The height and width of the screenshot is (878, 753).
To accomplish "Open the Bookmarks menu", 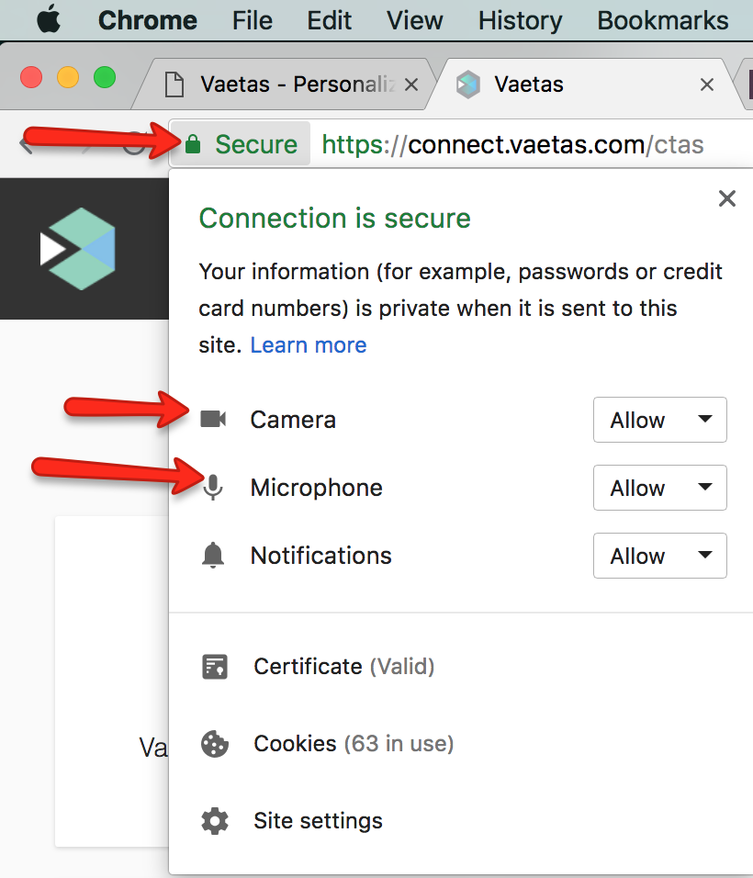I will (663, 21).
